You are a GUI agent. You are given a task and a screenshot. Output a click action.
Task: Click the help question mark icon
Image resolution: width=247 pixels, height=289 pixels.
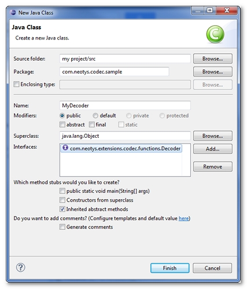(20, 268)
